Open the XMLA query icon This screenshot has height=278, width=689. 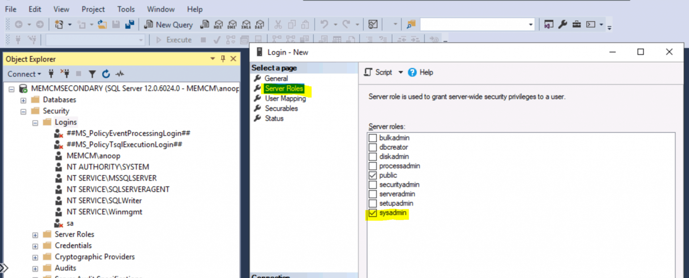point(246,24)
